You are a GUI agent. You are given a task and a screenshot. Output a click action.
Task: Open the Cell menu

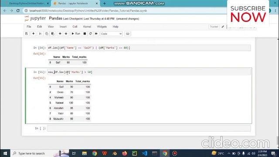(75, 27)
